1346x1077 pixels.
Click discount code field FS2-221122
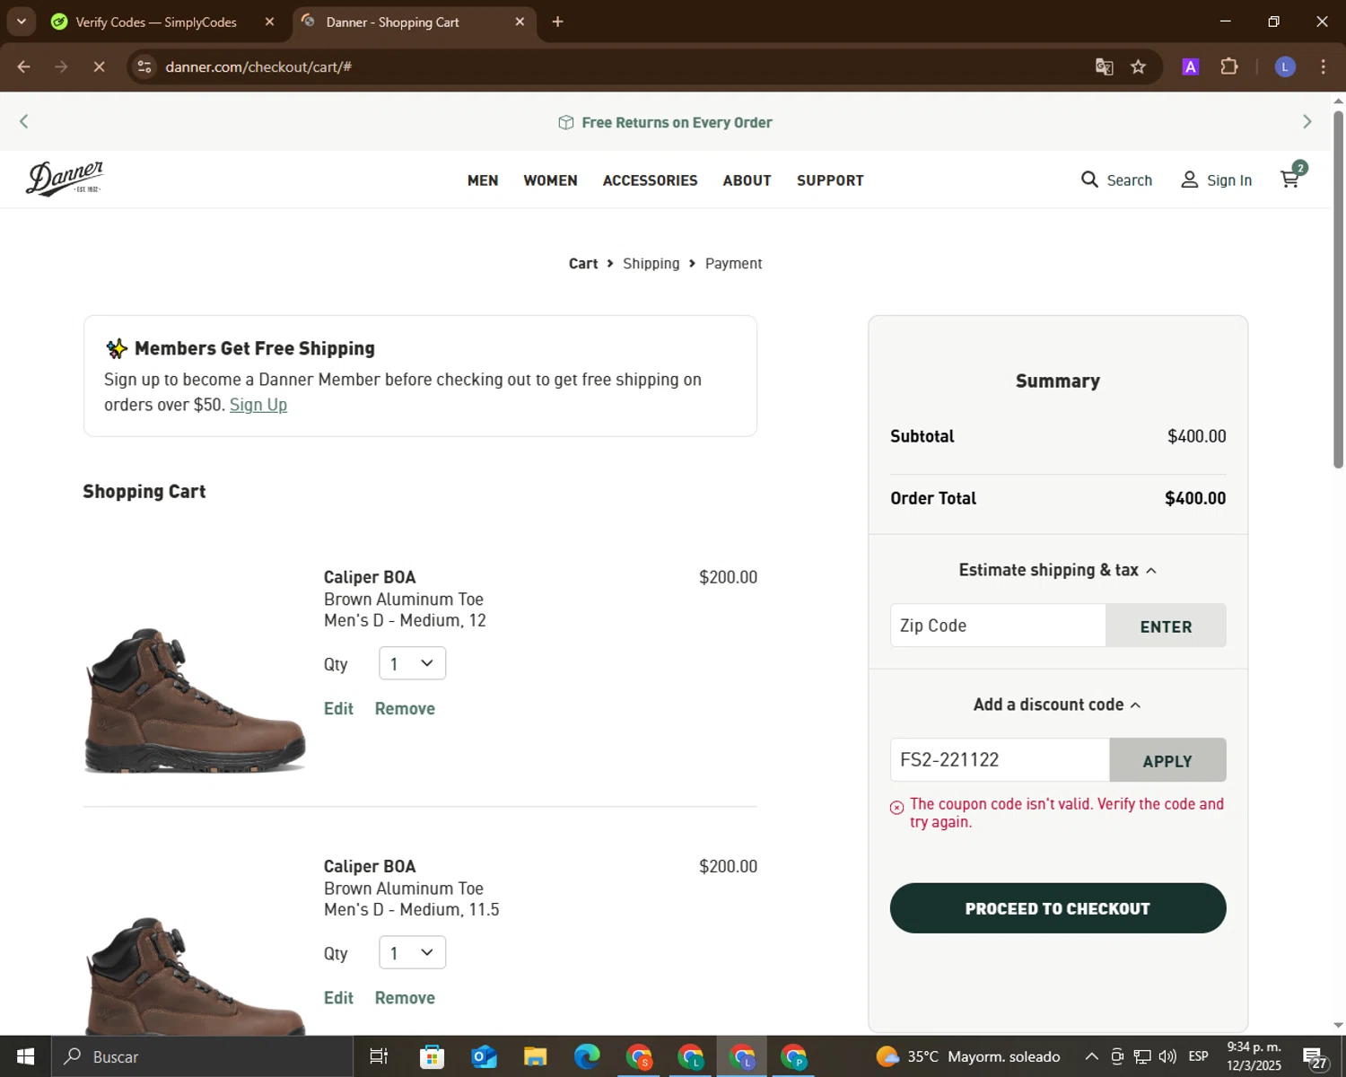click(1000, 760)
